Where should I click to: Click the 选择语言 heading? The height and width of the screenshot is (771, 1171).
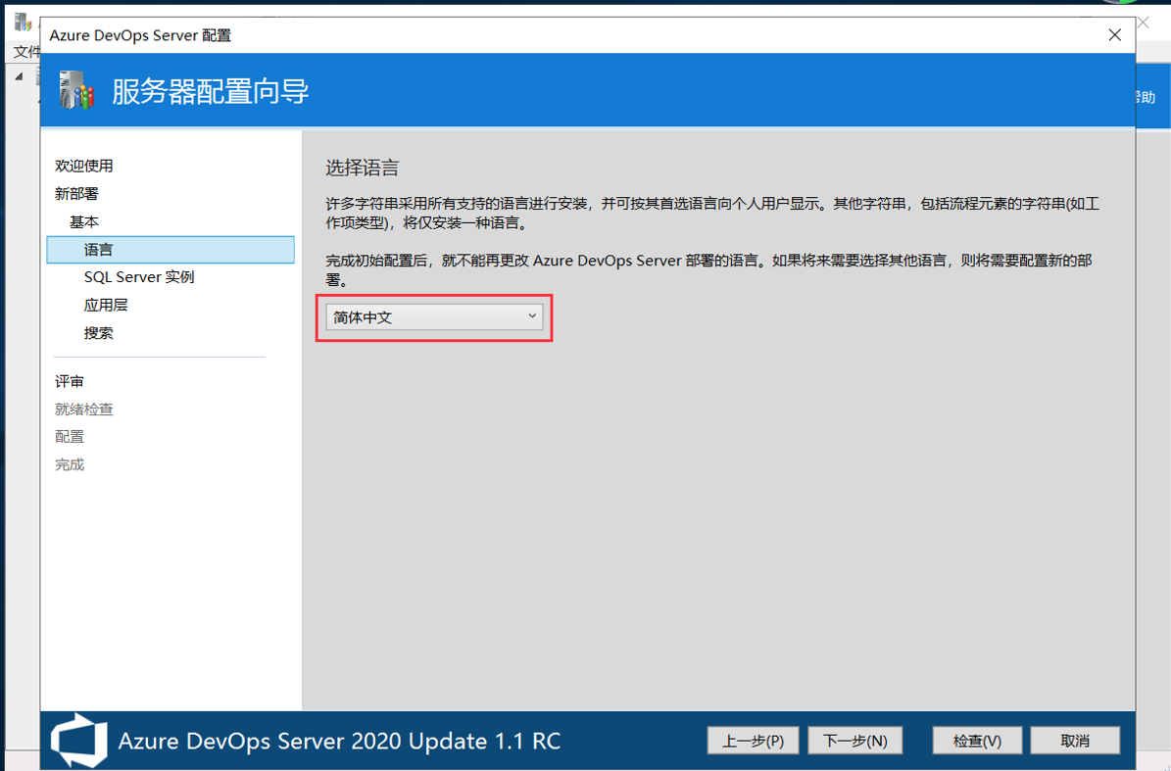(363, 168)
